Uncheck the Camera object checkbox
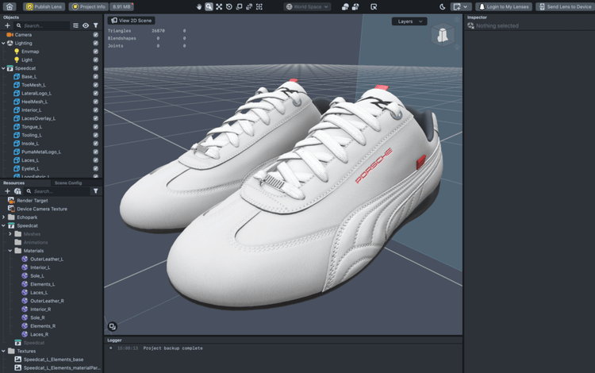The height and width of the screenshot is (373, 595). pyautogui.click(x=95, y=35)
